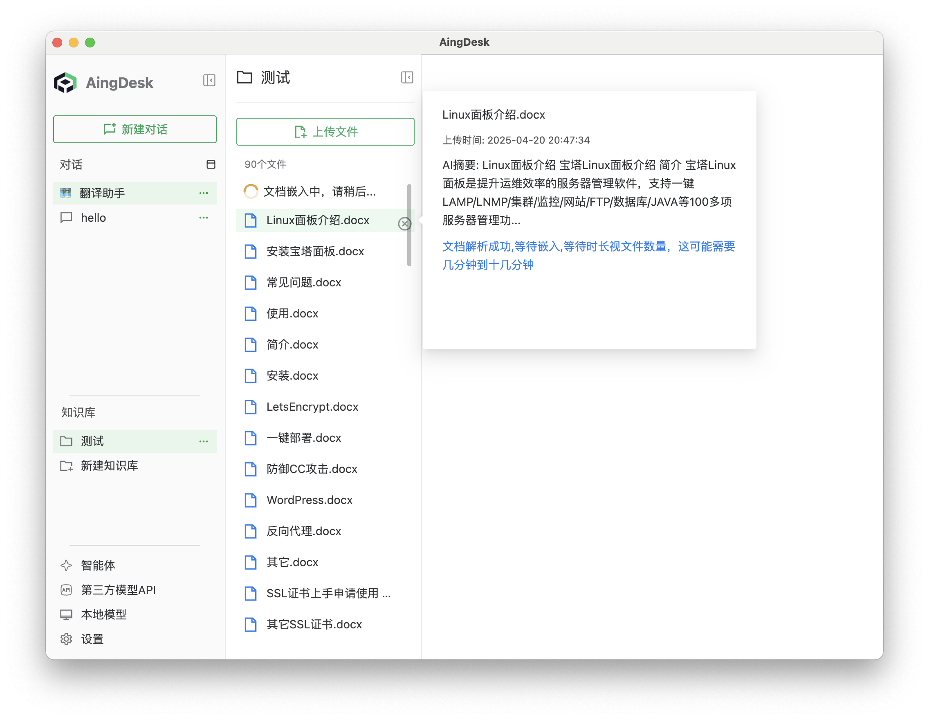Open the 智能体 agents page
Screen dimensions: 929x720
tap(98, 565)
